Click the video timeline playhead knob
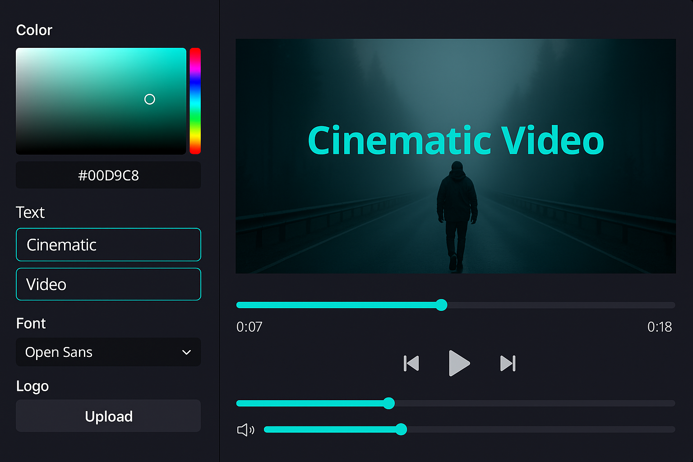This screenshot has width=693, height=462. point(442,305)
